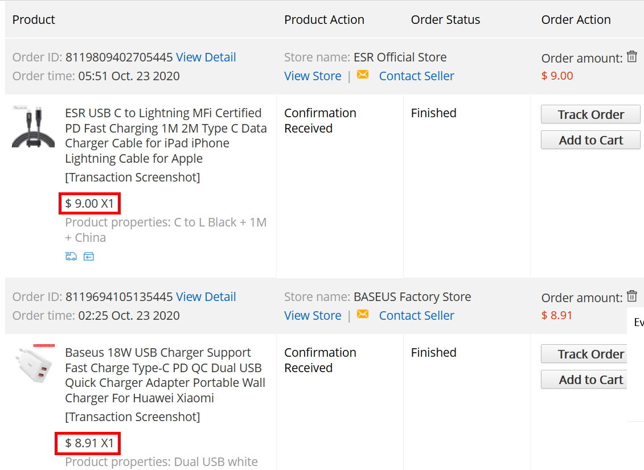Add Baseus charger to cart
Screen dimensions: 644x470
pos(584,380)
